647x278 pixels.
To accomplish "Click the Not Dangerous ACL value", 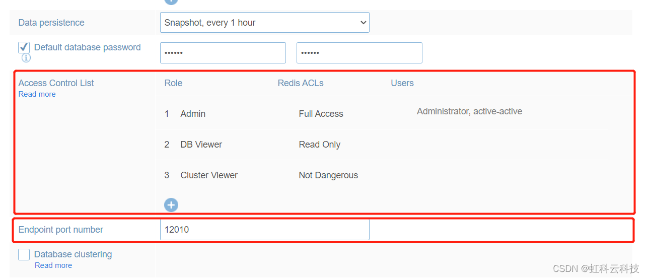I will [x=328, y=175].
